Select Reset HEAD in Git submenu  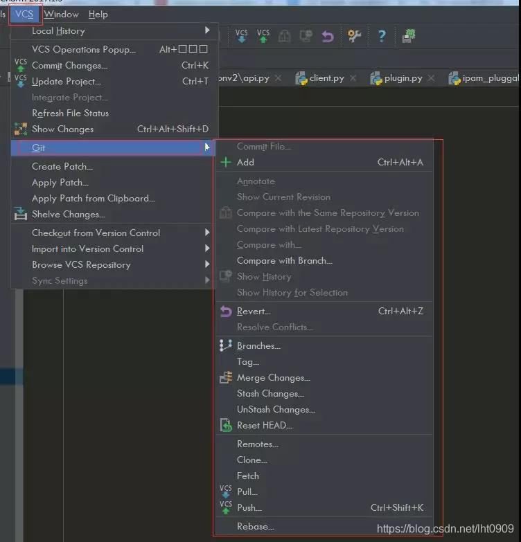[x=324, y=425]
